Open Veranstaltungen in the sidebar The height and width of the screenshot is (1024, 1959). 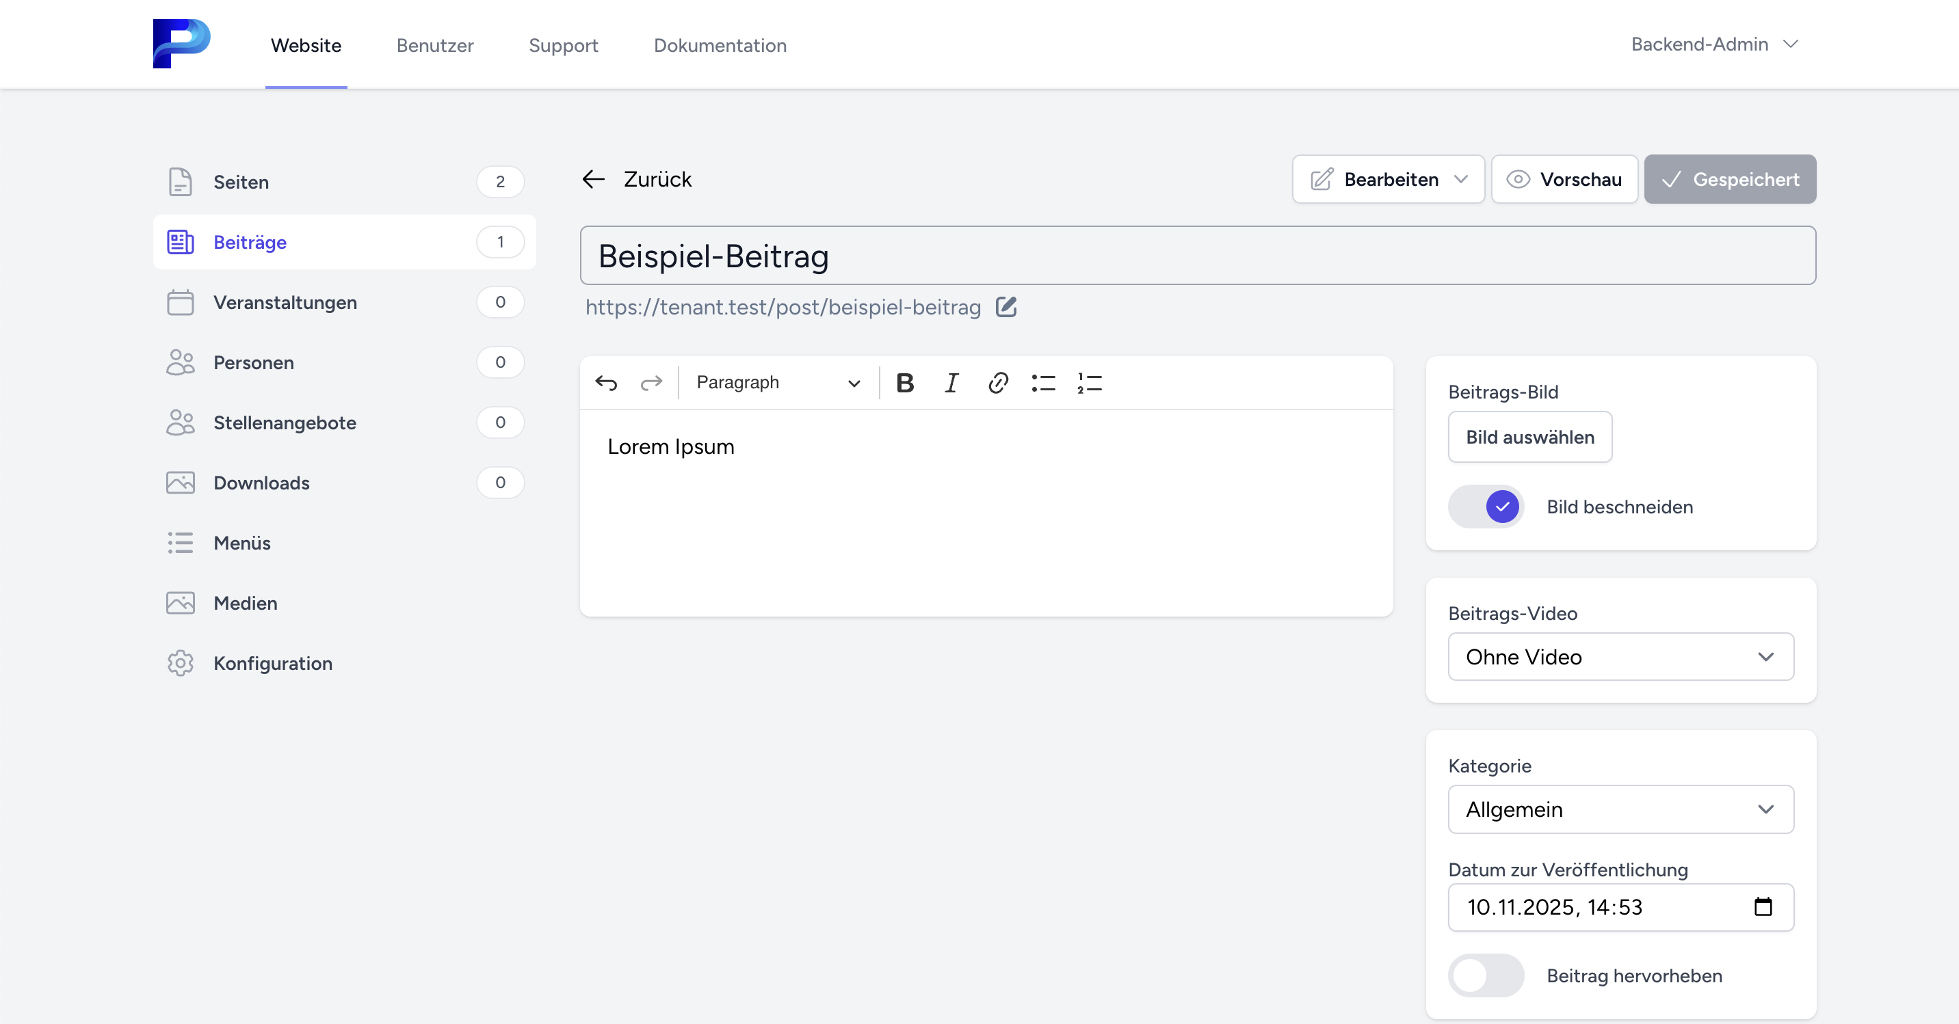point(285,303)
